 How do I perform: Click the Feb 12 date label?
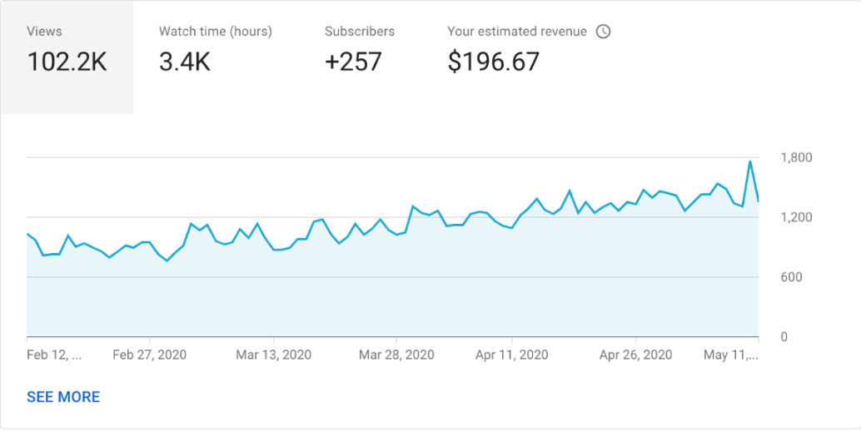click(54, 354)
